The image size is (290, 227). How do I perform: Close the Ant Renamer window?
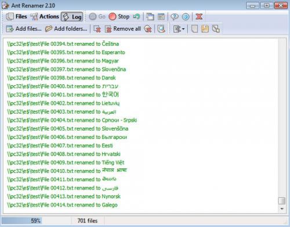[281, 5]
